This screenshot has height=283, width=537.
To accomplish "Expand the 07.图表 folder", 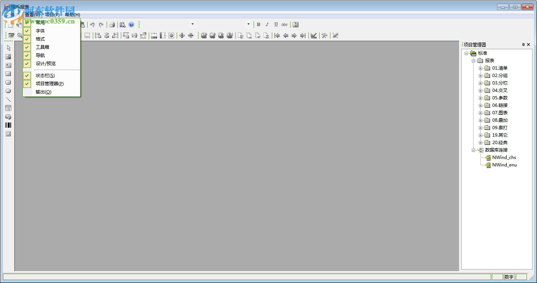I will [x=481, y=113].
